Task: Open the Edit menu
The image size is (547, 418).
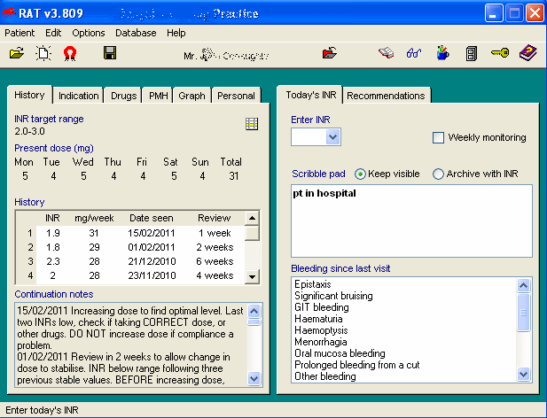Action: tap(53, 33)
